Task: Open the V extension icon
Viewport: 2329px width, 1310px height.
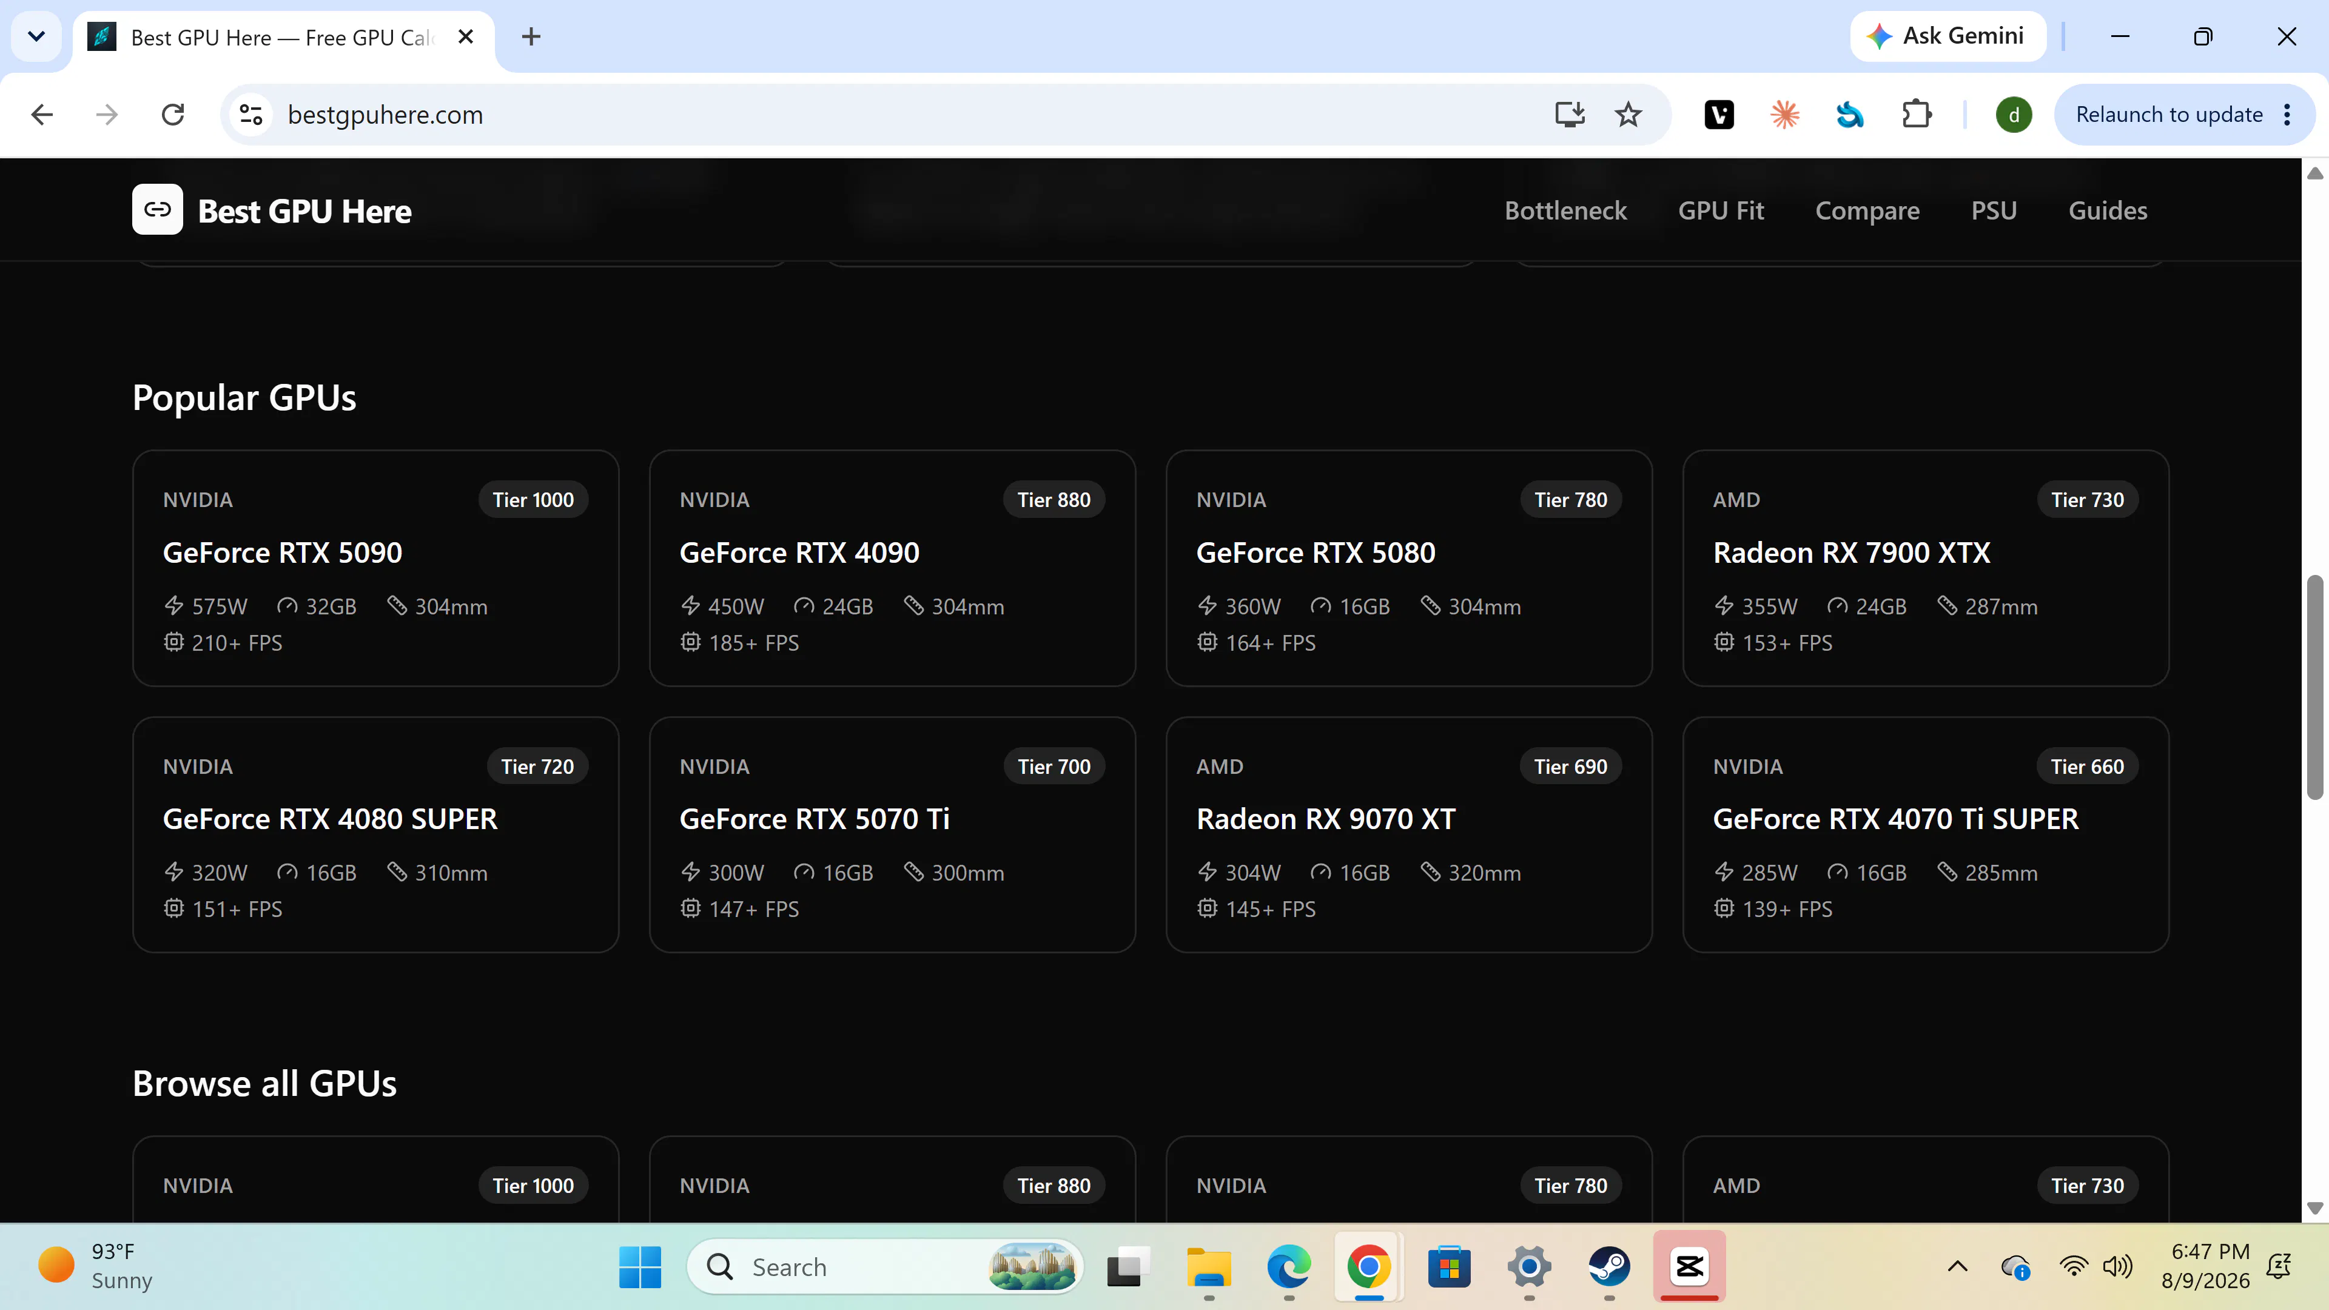Action: tap(1719, 115)
